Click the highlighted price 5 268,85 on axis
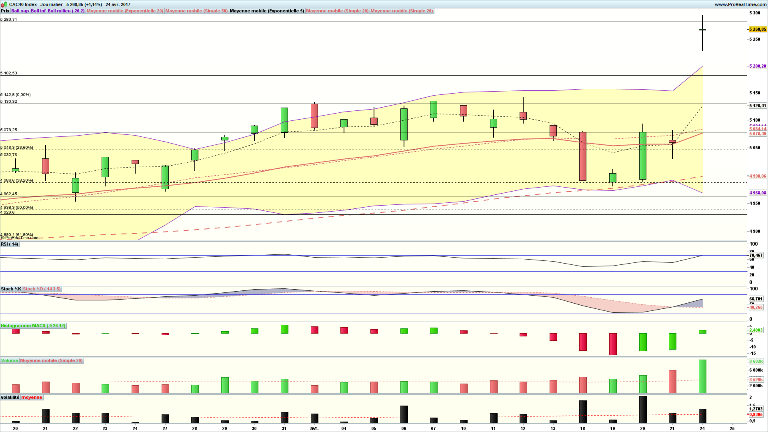Screen dimensions: 768x432 (x=757, y=29)
